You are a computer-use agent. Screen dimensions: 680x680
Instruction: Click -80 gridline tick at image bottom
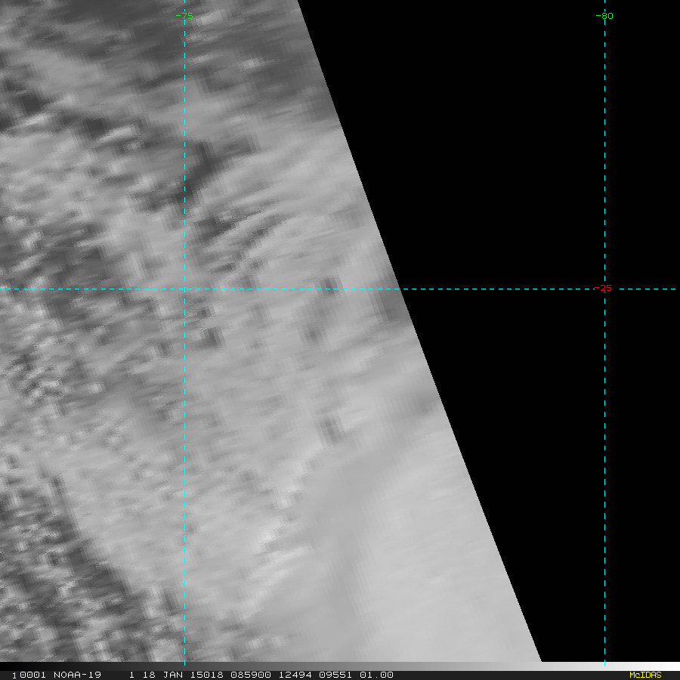pos(604,660)
